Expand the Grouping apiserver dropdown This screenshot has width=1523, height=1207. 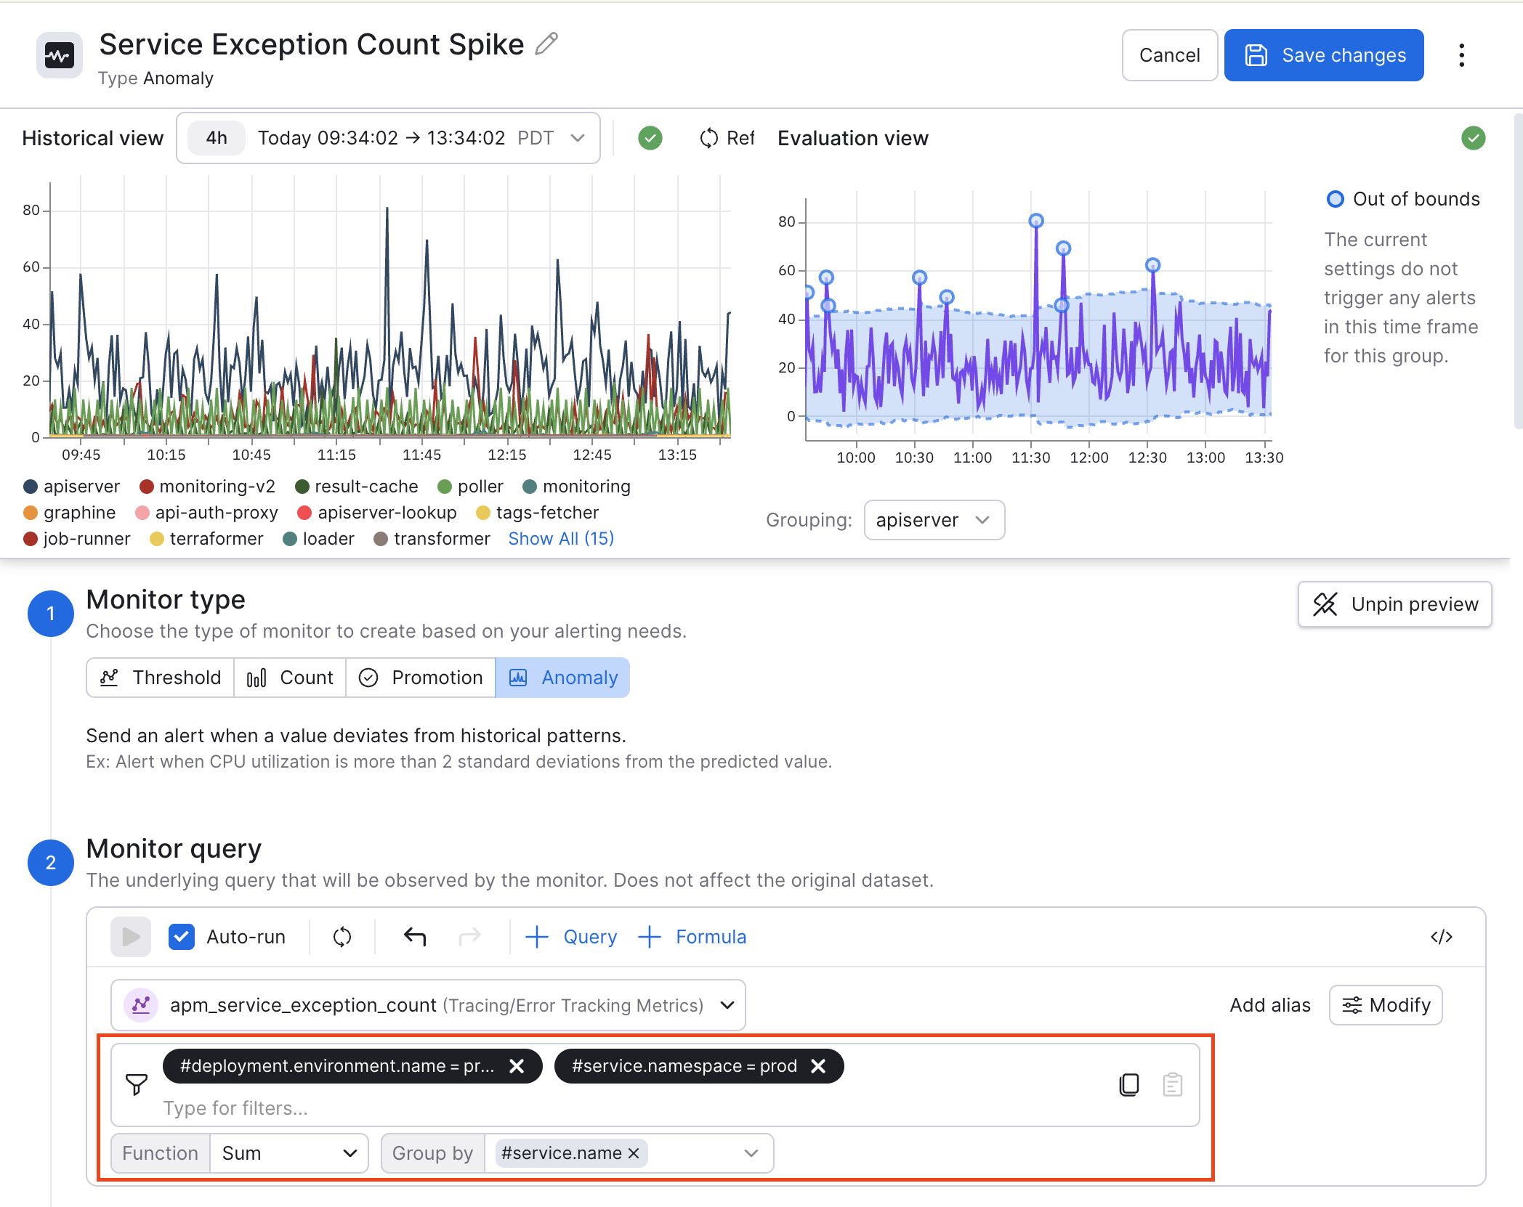click(x=934, y=520)
